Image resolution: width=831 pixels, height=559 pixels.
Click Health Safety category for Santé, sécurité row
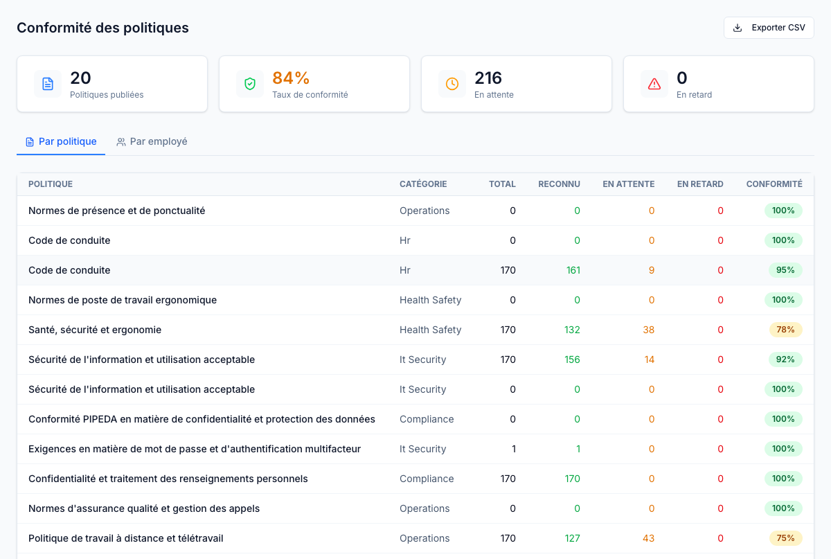point(430,330)
